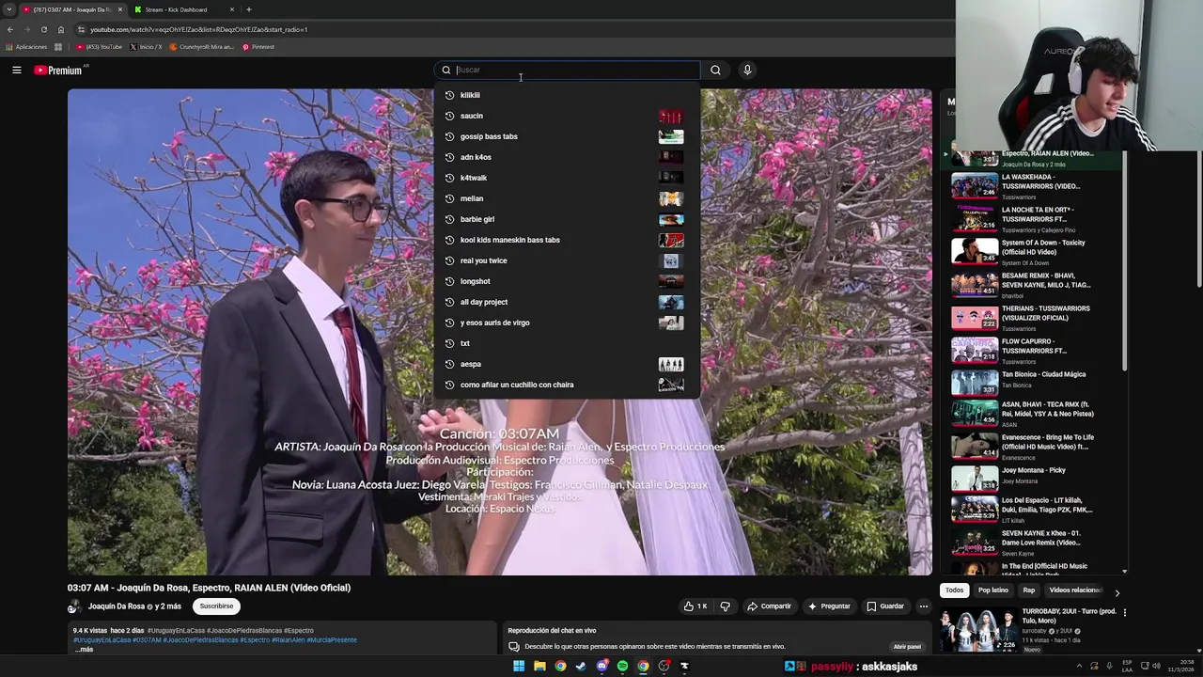The width and height of the screenshot is (1203, 677).
Task: Click the Compartir share button
Action: [x=770, y=606]
